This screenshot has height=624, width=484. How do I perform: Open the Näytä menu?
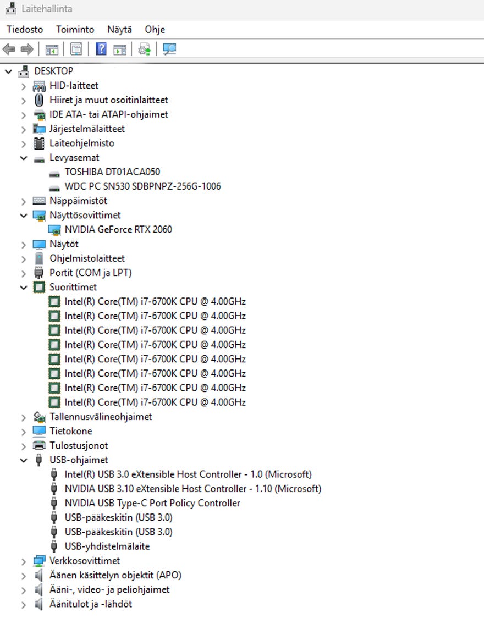tap(119, 30)
